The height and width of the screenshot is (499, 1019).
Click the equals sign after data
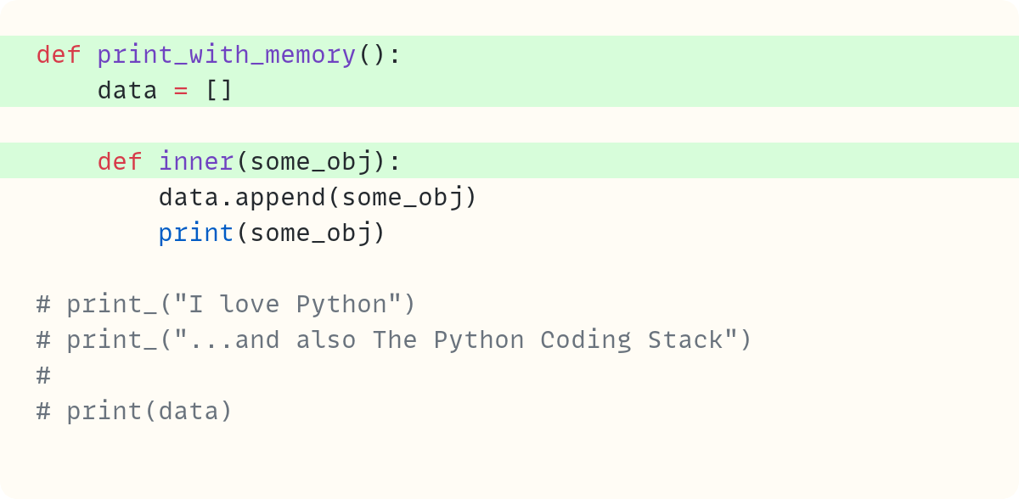[181, 90]
